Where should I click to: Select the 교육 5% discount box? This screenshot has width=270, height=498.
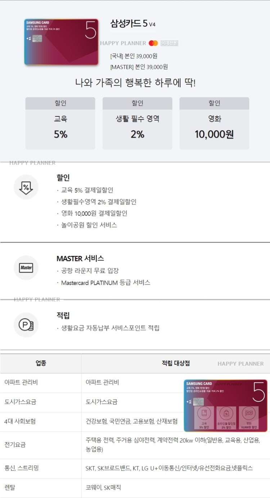tap(60, 123)
